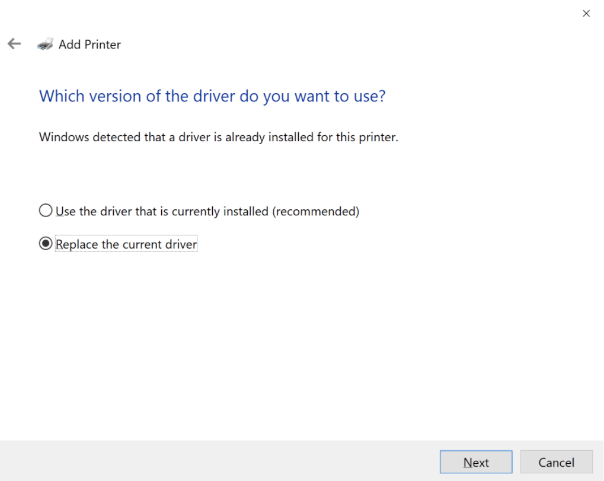The image size is (604, 481).
Task: Click the word 'Replace' in the second option
Action: (x=76, y=244)
